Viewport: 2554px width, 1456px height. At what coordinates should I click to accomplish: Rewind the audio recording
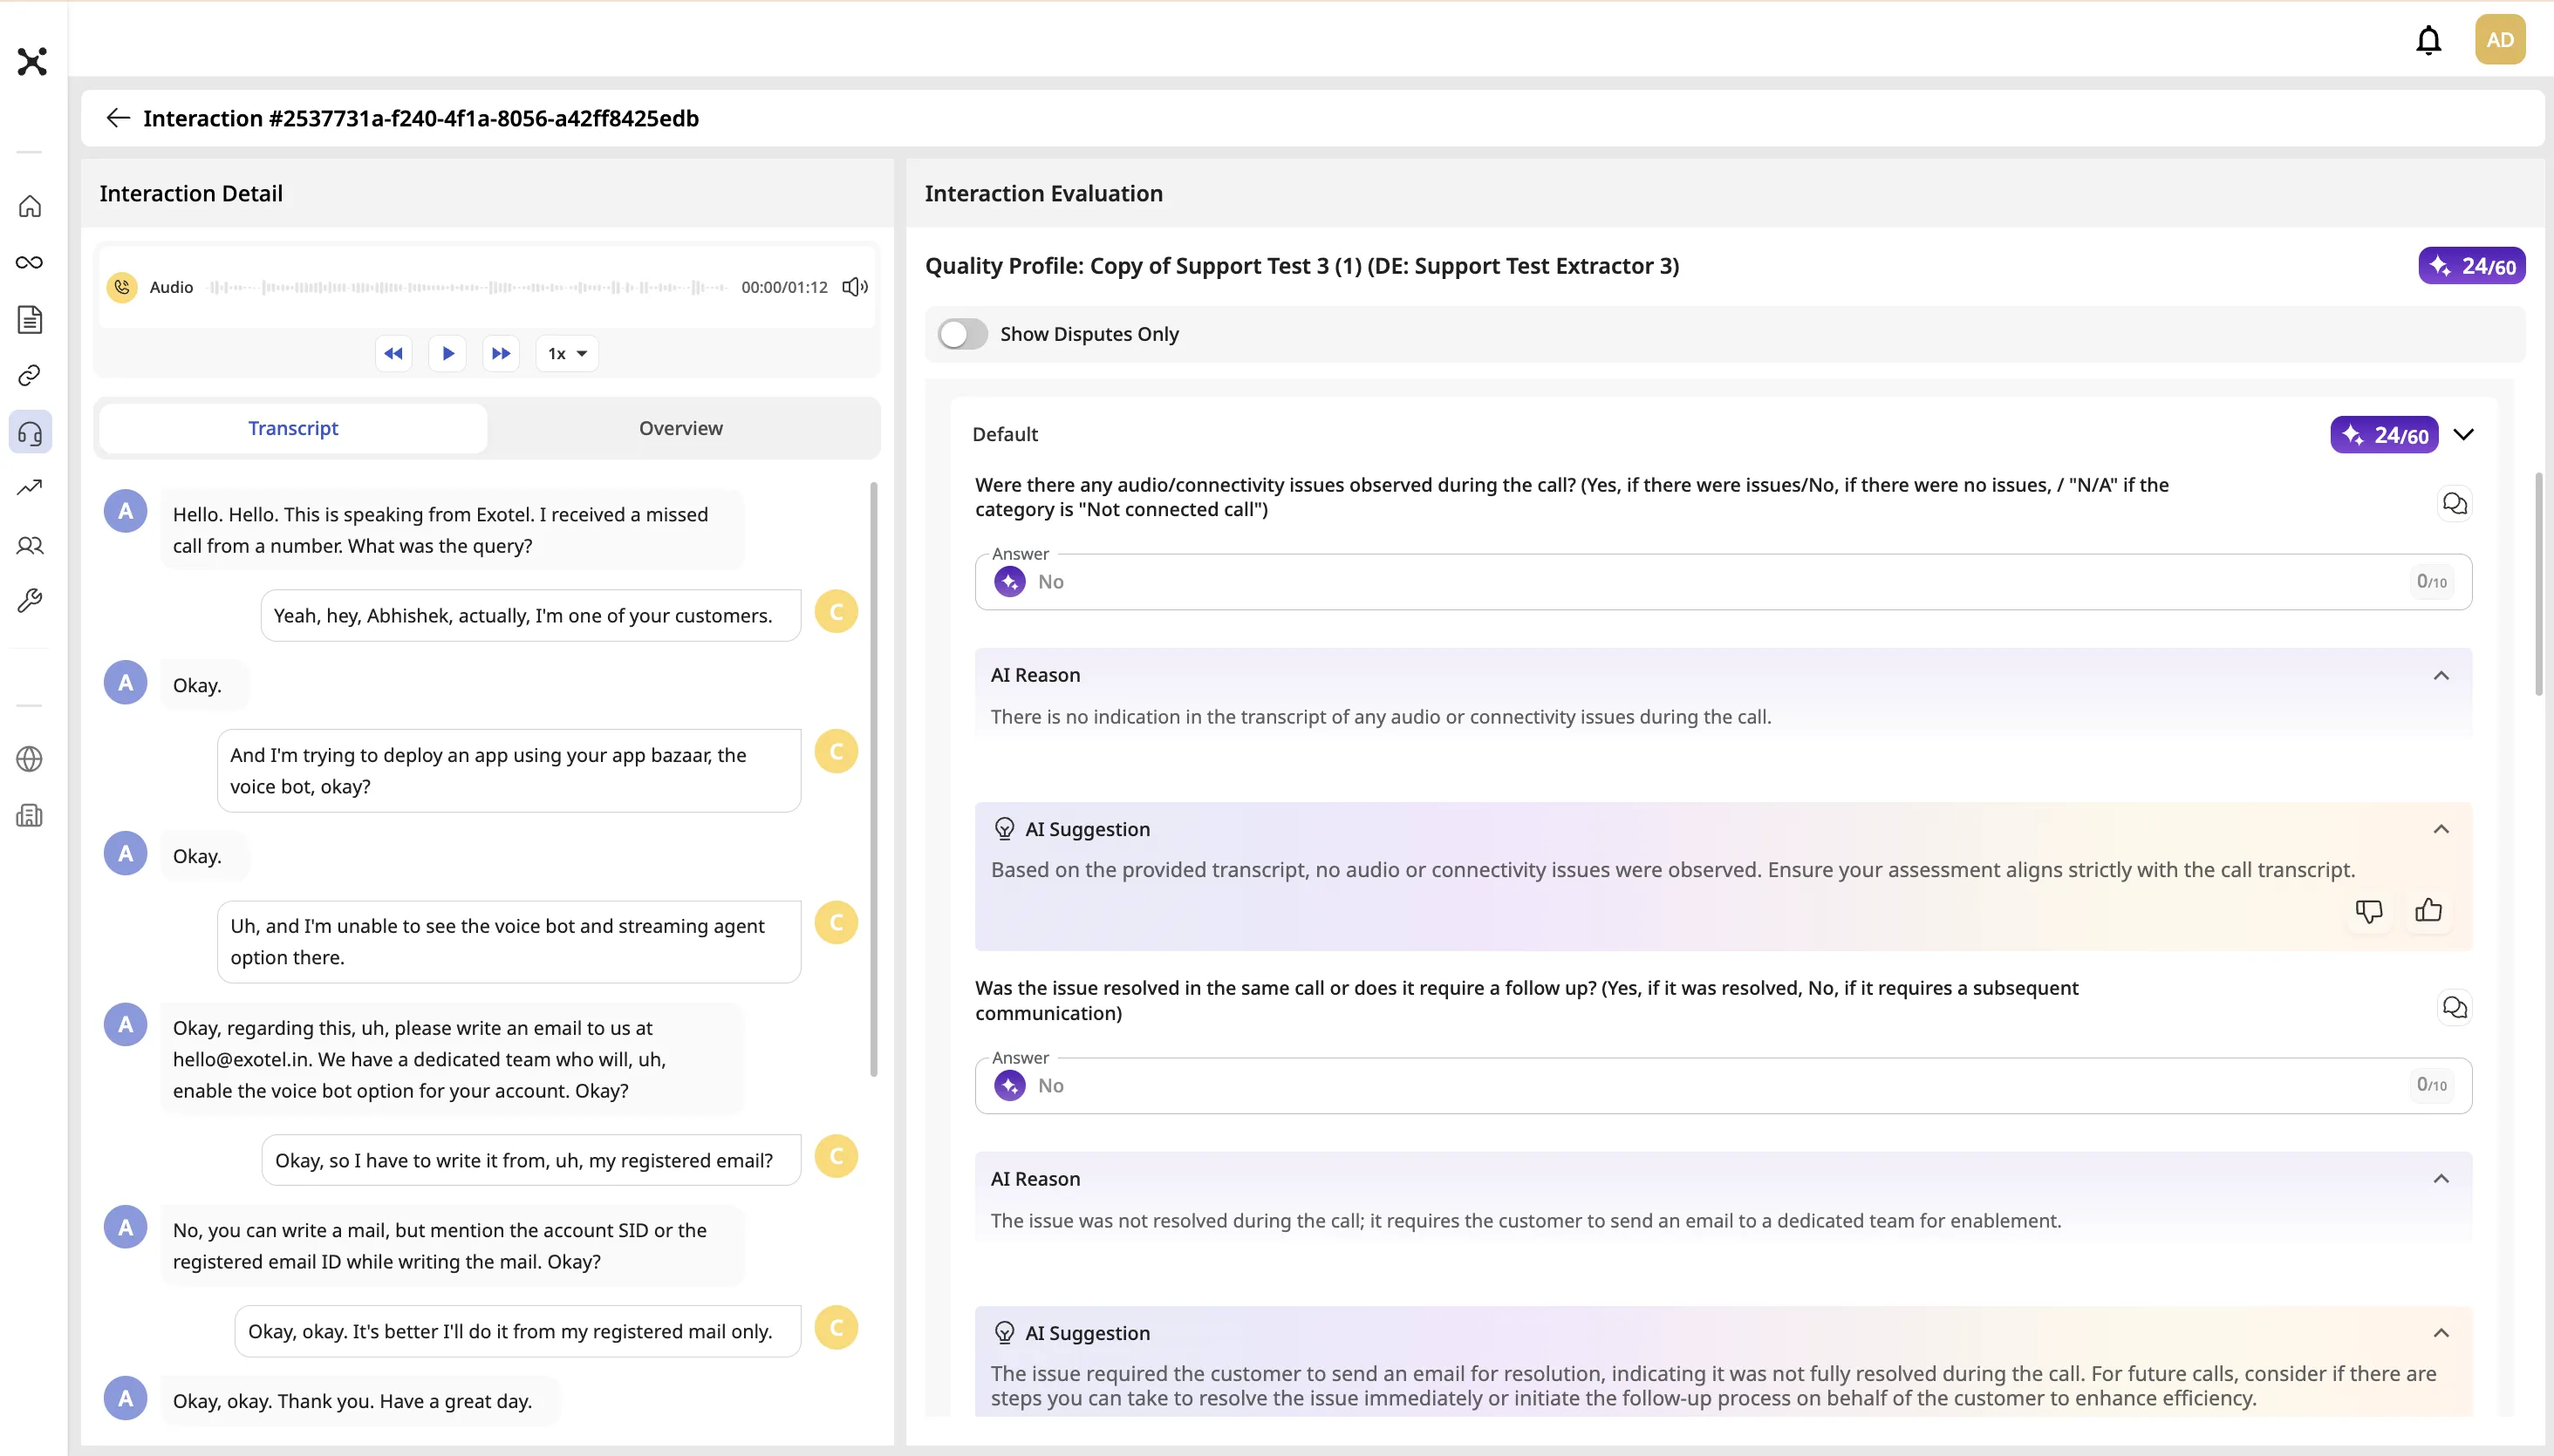point(393,353)
